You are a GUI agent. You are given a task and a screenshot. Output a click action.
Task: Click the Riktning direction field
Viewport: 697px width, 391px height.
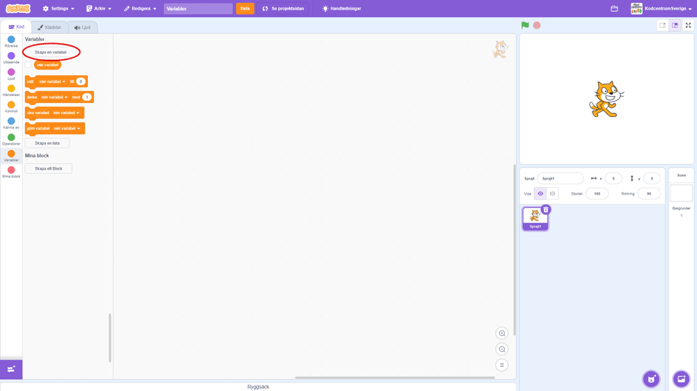point(648,193)
